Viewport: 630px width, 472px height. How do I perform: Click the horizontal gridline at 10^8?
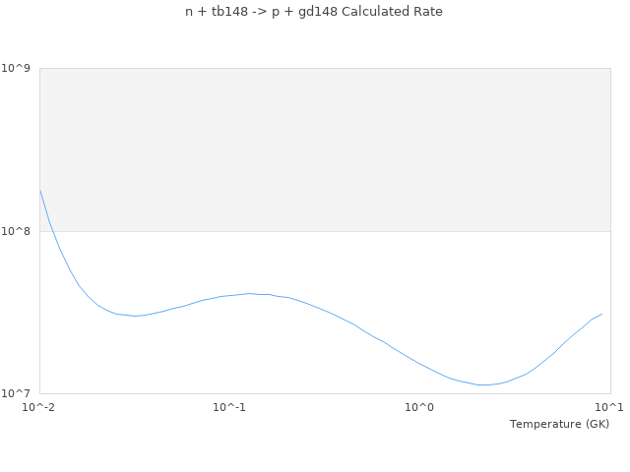point(325,231)
